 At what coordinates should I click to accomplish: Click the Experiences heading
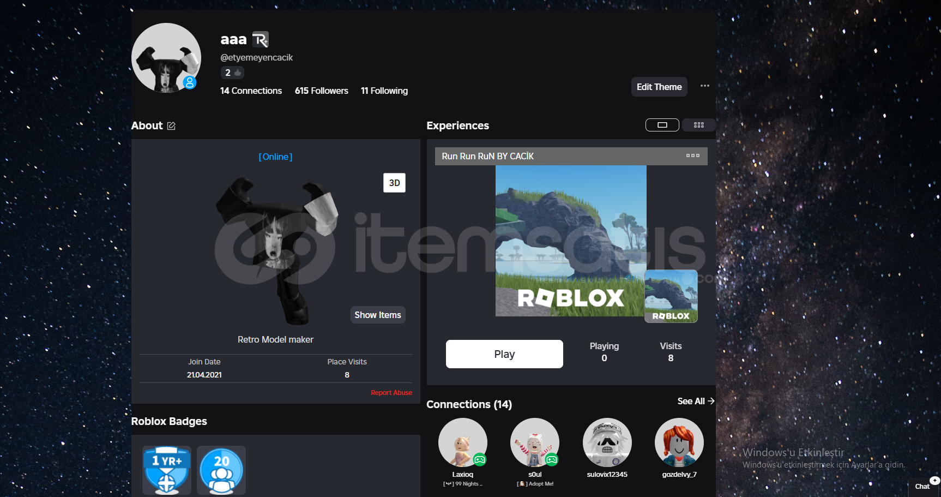(x=457, y=125)
